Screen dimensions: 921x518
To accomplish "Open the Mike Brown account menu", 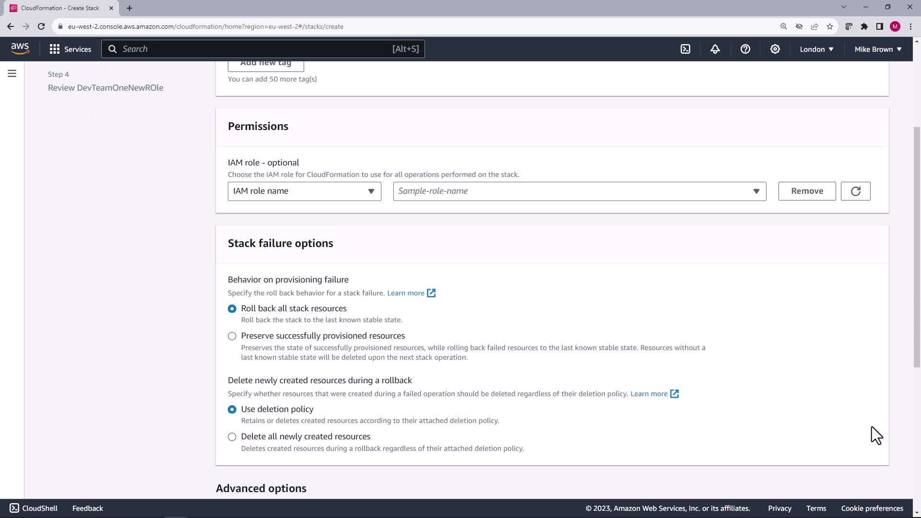I will (x=878, y=49).
